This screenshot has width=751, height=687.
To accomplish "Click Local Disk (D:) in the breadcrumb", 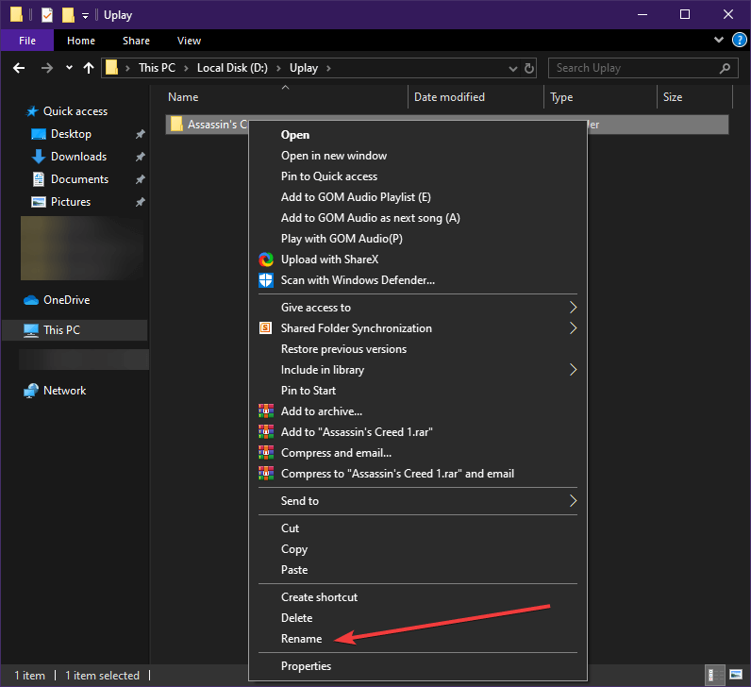I will click(x=232, y=68).
